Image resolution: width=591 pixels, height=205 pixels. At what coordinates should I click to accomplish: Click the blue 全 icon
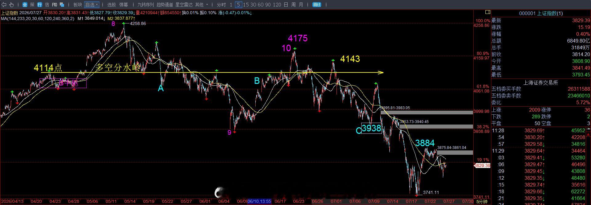tap(25, 5)
